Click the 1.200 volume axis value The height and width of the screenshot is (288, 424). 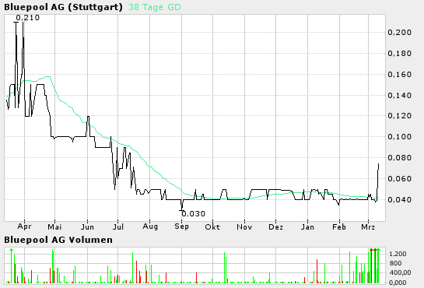coord(398,254)
